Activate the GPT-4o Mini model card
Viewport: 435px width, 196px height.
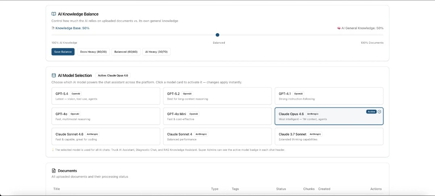click(217, 116)
